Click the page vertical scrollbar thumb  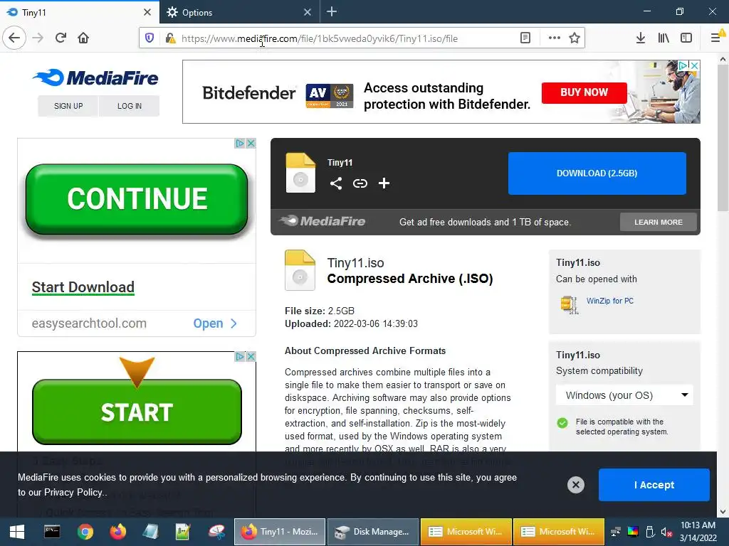(x=723, y=139)
